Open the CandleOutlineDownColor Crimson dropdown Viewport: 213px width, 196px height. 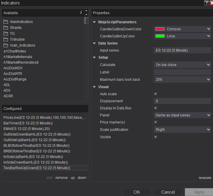[182, 29]
